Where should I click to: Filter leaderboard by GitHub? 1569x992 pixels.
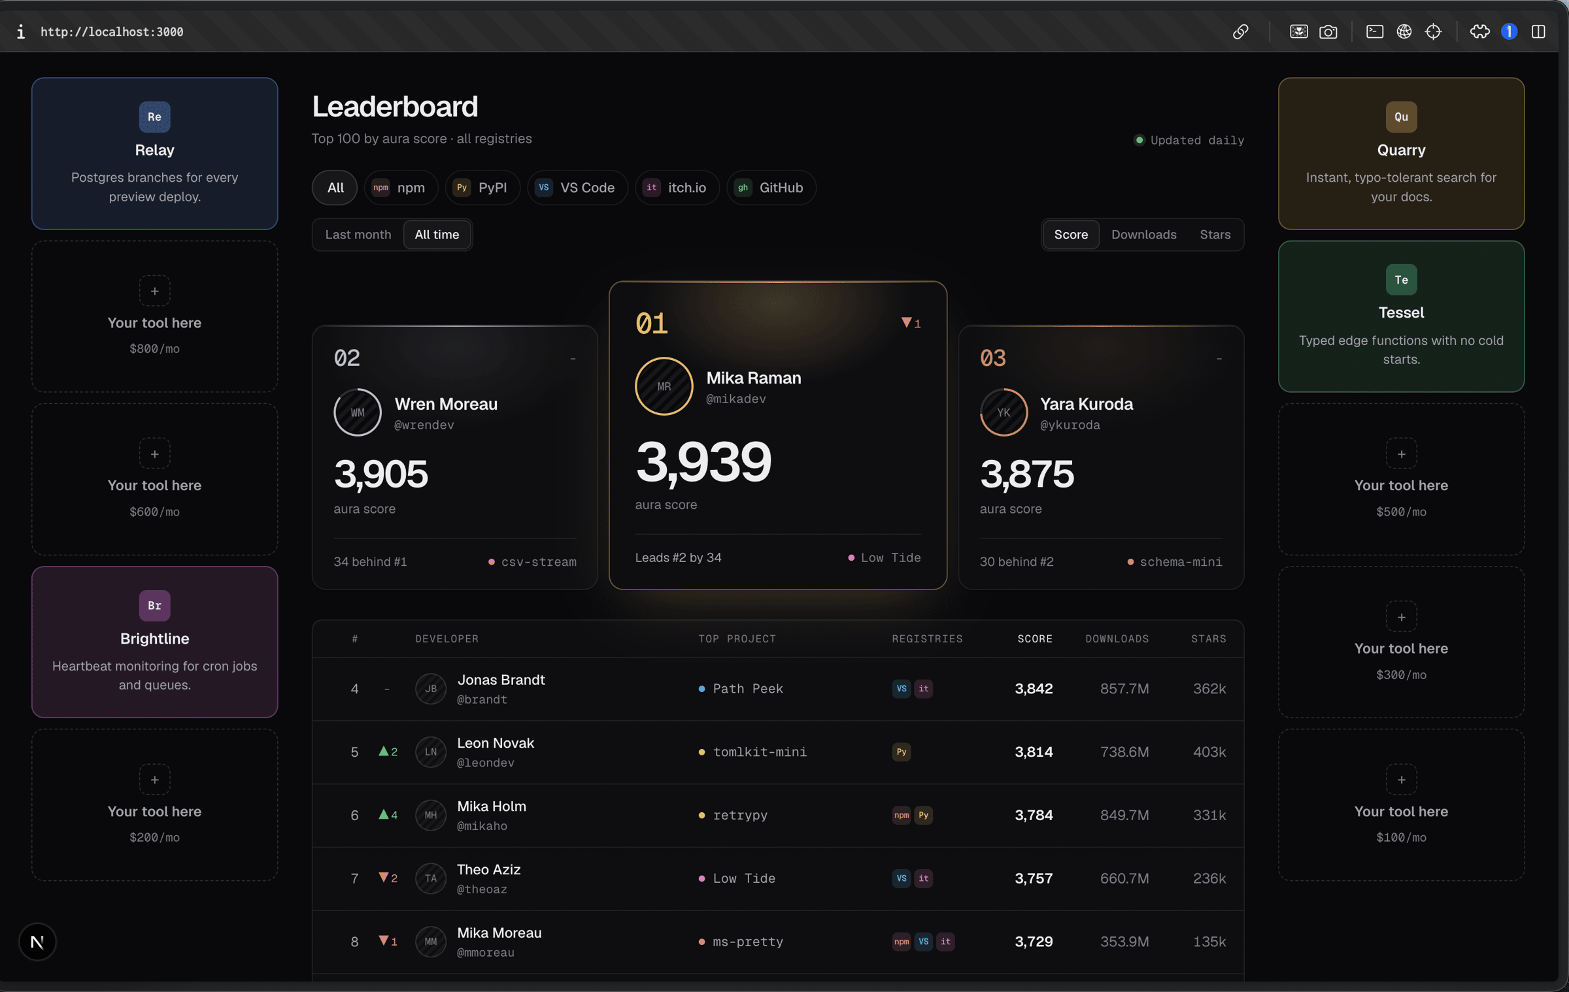[x=771, y=188]
